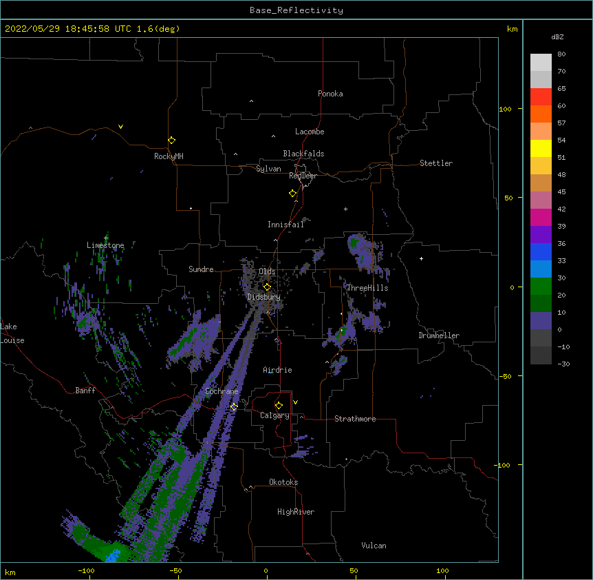Click the Ponoka city label

[x=330, y=94]
